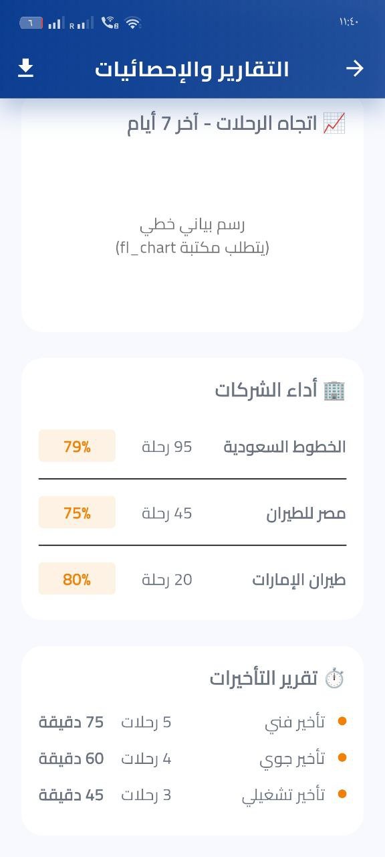Select the orange bullet next to تأخير فني
This screenshot has height=857, width=385.
click(342, 722)
